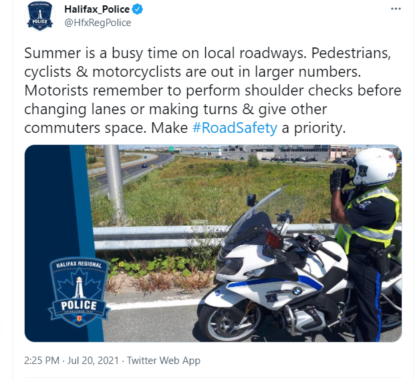Open the three-dot tweet options menu

pyautogui.click(x=396, y=9)
